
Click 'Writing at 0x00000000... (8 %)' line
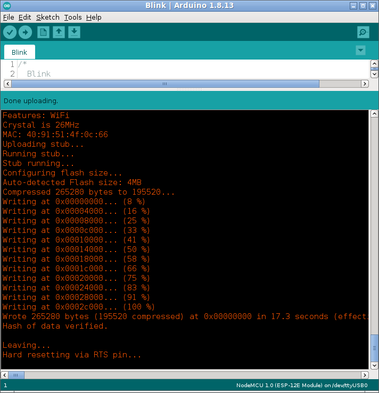(74, 202)
